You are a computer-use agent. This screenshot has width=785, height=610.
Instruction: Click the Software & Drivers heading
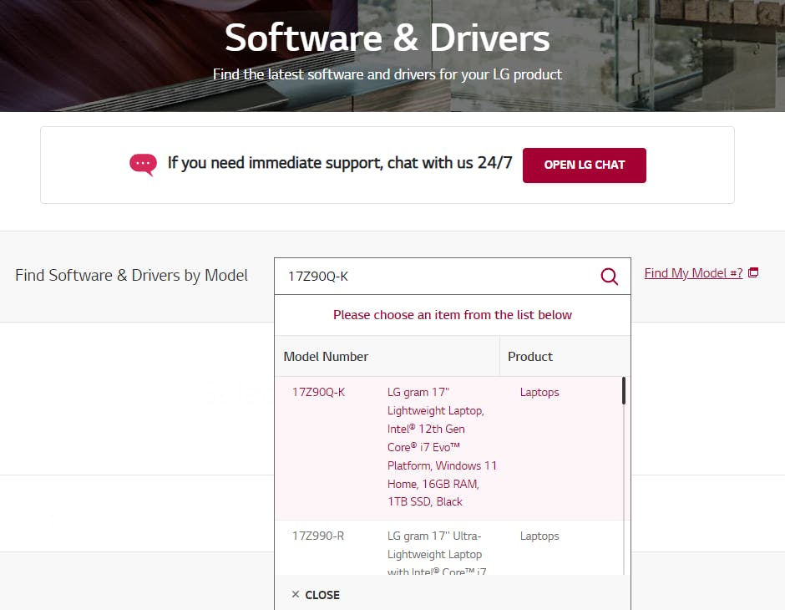[x=387, y=38]
